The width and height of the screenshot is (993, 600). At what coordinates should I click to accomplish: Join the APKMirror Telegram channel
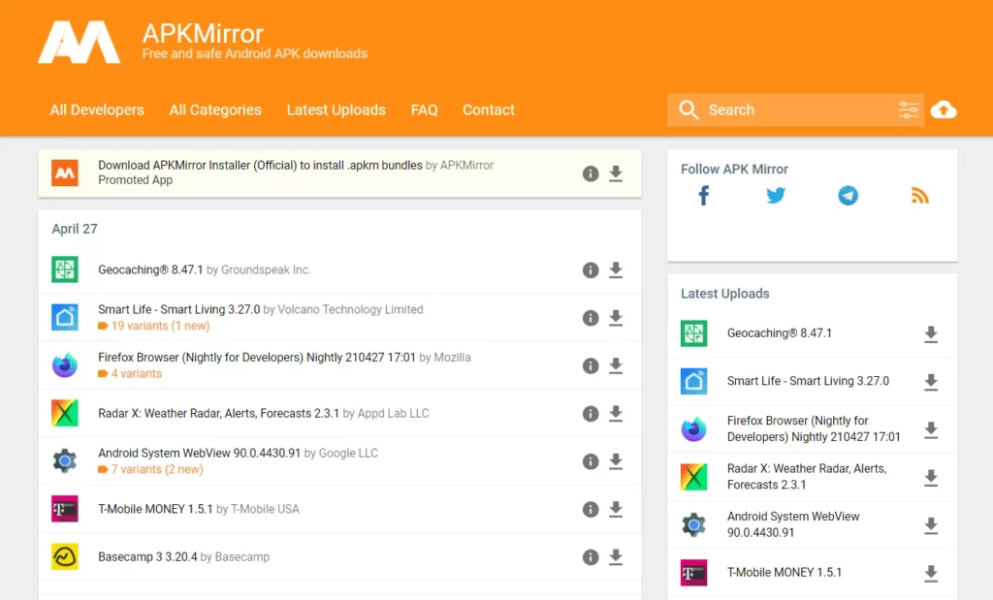click(848, 195)
